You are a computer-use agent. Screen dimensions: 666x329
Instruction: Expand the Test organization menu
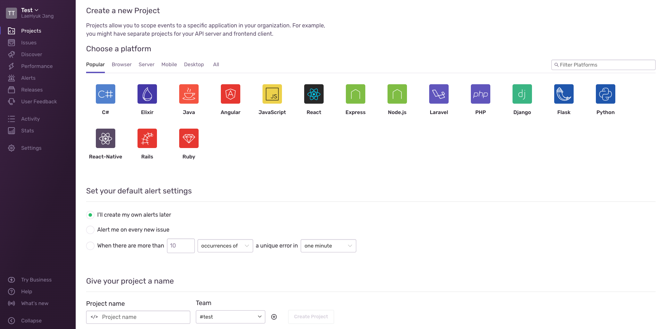click(x=30, y=10)
